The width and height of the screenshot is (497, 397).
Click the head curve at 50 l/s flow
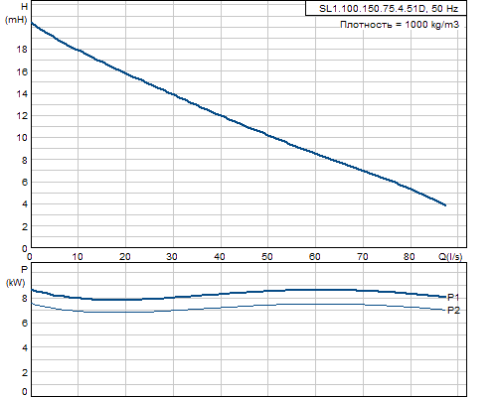point(268,135)
